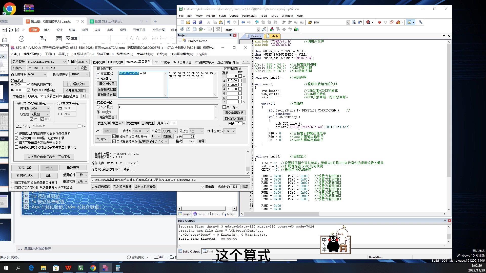
Task: Click Download LOAD icon in µVision
Action: 218,29
